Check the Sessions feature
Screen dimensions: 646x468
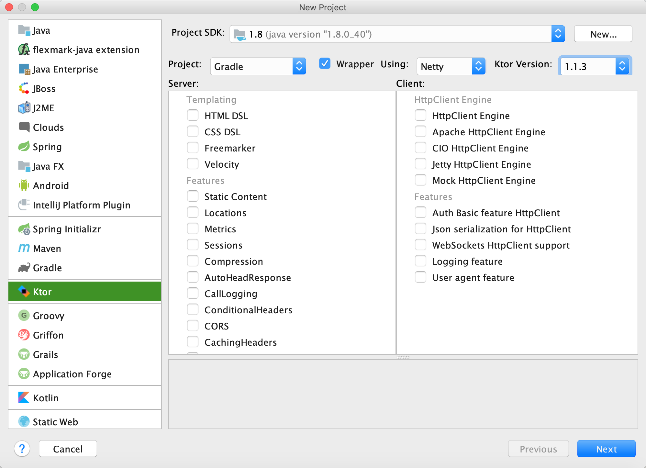[x=193, y=245]
